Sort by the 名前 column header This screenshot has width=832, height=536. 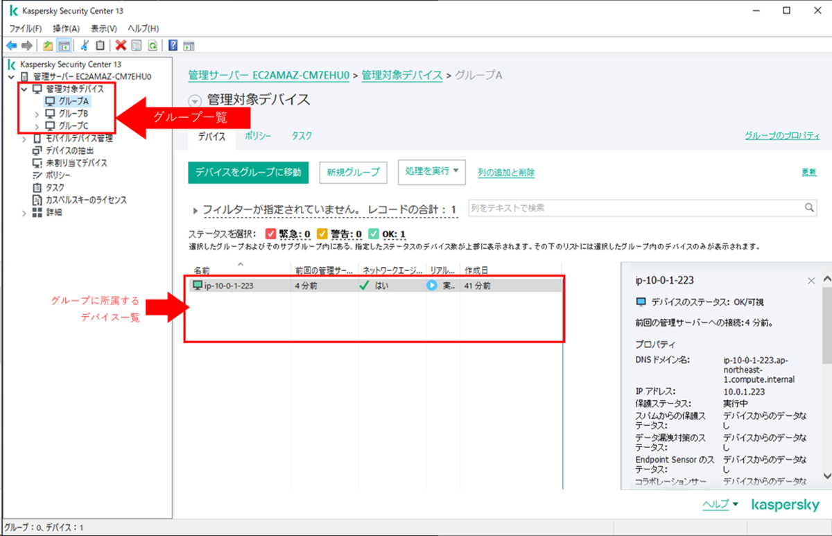[x=239, y=270]
